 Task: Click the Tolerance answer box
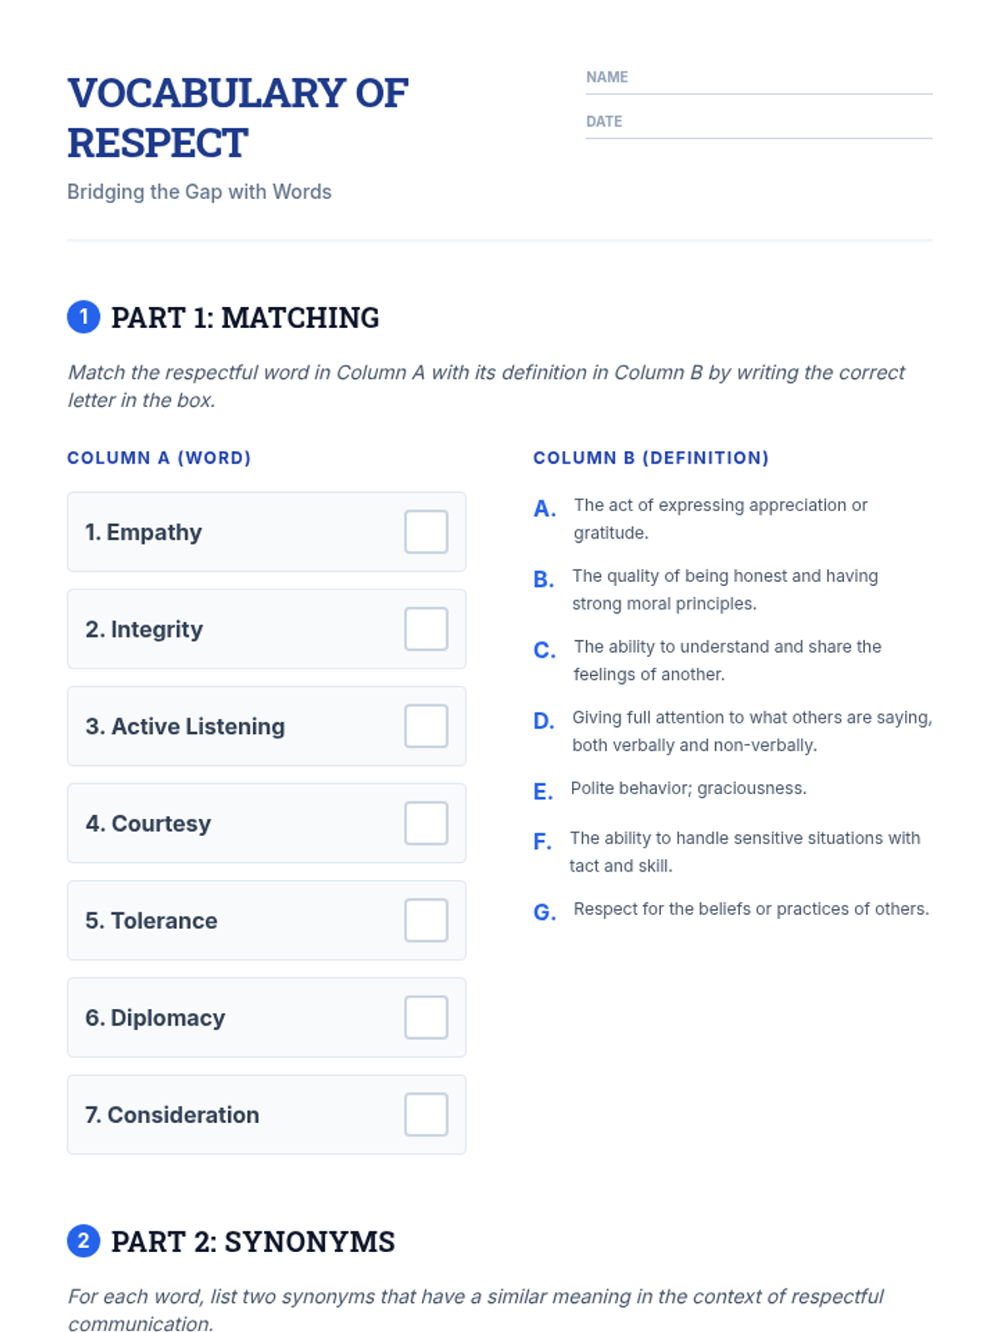[x=426, y=920]
